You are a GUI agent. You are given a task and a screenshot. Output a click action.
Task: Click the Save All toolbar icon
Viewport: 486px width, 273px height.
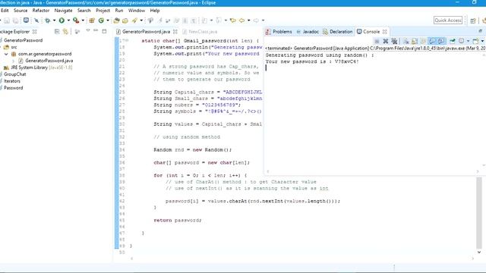pyautogui.click(x=15, y=20)
